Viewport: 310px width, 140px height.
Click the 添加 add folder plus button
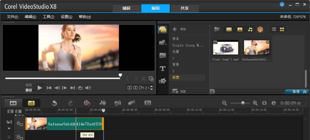tap(175, 29)
